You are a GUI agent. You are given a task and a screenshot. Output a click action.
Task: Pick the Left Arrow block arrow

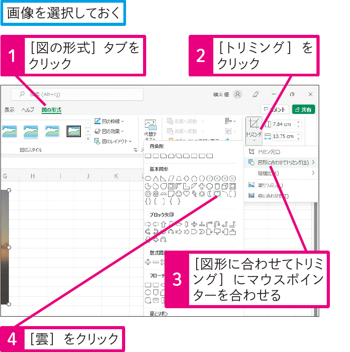click(156, 224)
